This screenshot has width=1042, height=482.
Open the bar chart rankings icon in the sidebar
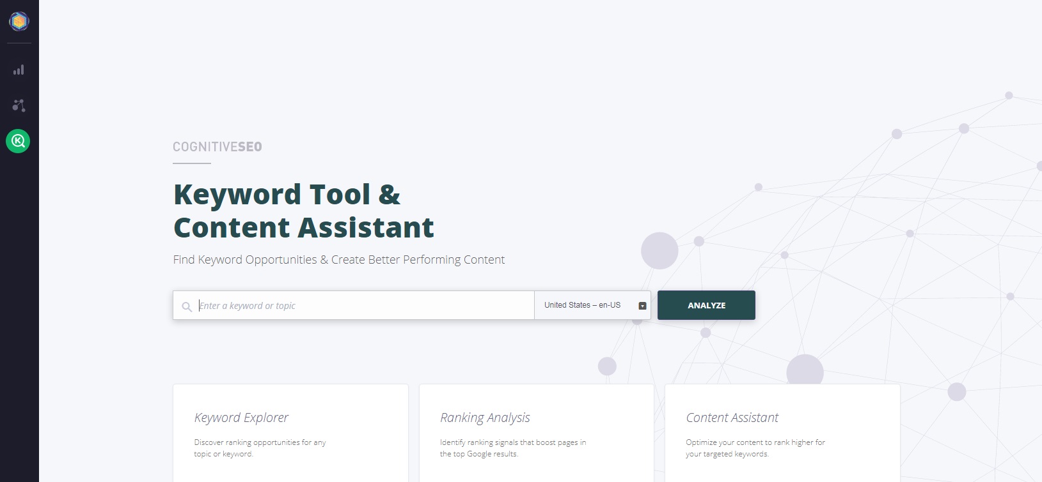pyautogui.click(x=19, y=70)
